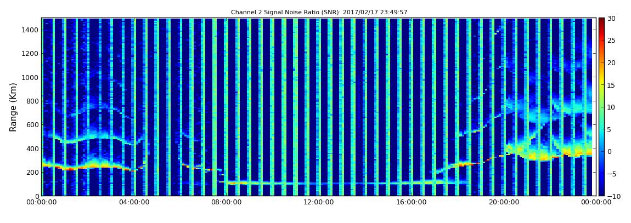This screenshot has height=223, width=631.
Task: Click the 200 range tick label
Action: pyautogui.click(x=32, y=172)
